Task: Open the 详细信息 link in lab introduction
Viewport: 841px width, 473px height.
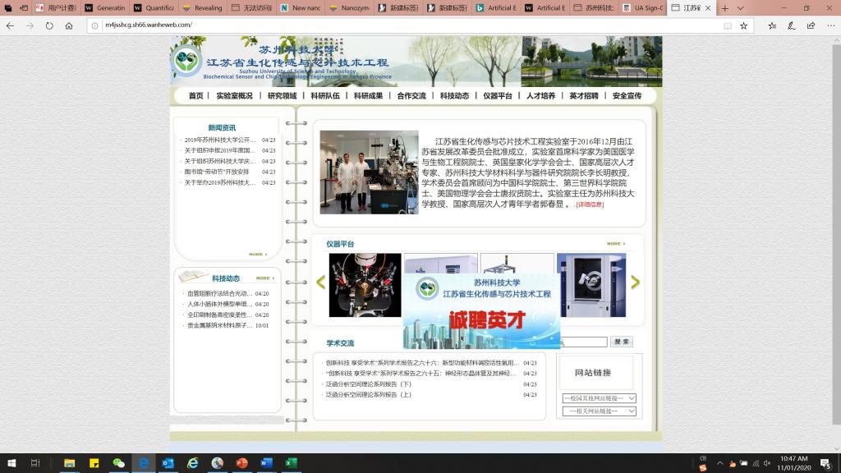Action: point(589,204)
